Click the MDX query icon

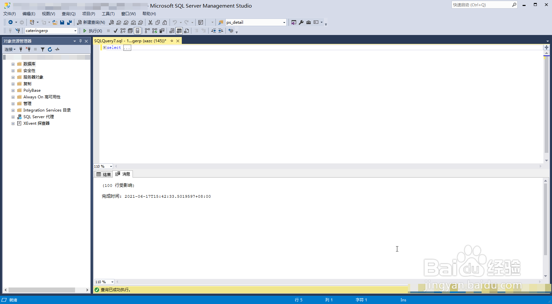(x=119, y=22)
